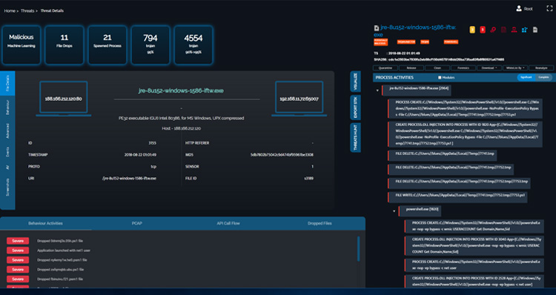Click the Export STIX vertical button
This screenshot has height=295, width=556.
pyautogui.click(x=356, y=107)
